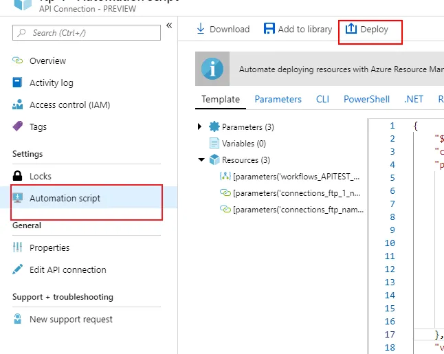Click the Deploy button label
Image resolution: width=444 pixels, height=354 pixels.
click(374, 29)
